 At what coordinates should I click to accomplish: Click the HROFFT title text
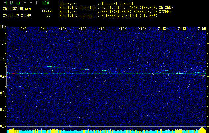(21, 3)
